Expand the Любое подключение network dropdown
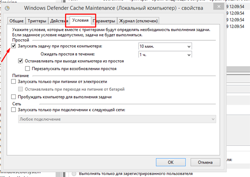 click(x=117, y=119)
